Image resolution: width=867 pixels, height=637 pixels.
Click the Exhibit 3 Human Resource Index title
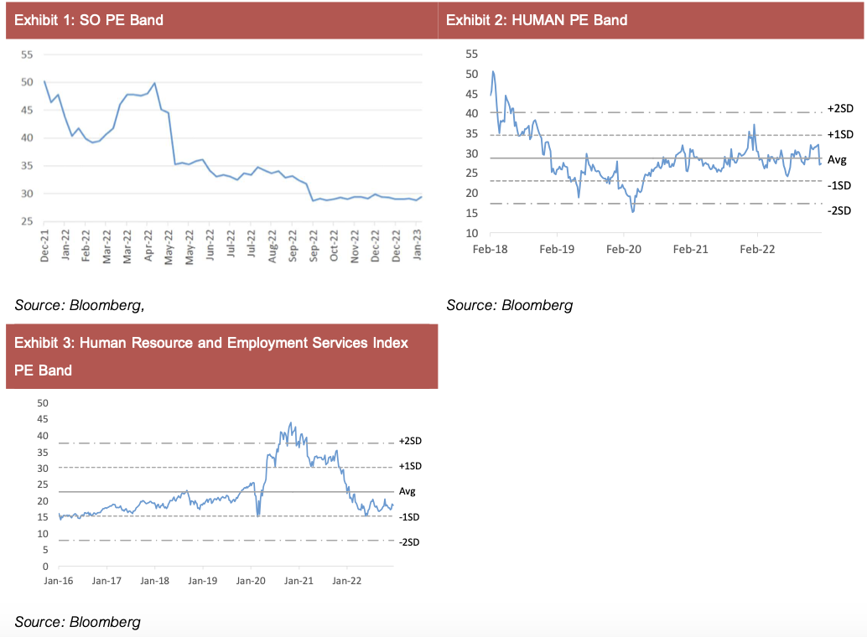tap(211, 357)
